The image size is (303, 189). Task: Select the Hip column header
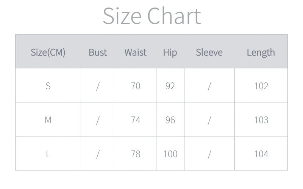[170, 52]
